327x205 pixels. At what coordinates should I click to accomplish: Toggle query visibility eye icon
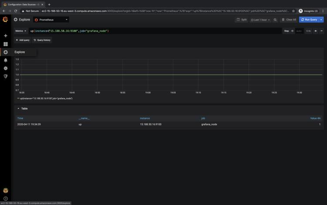[x=316, y=31]
